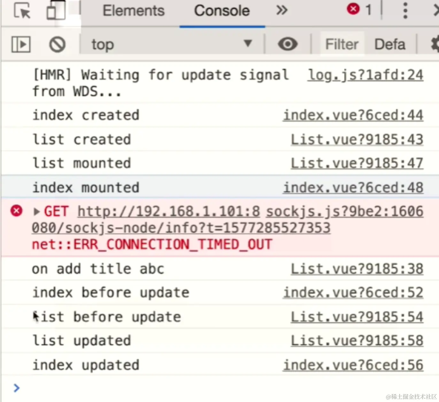Open the http://192.168.1.101:8 URL link
The width and height of the screenshot is (439, 402).
169,212
